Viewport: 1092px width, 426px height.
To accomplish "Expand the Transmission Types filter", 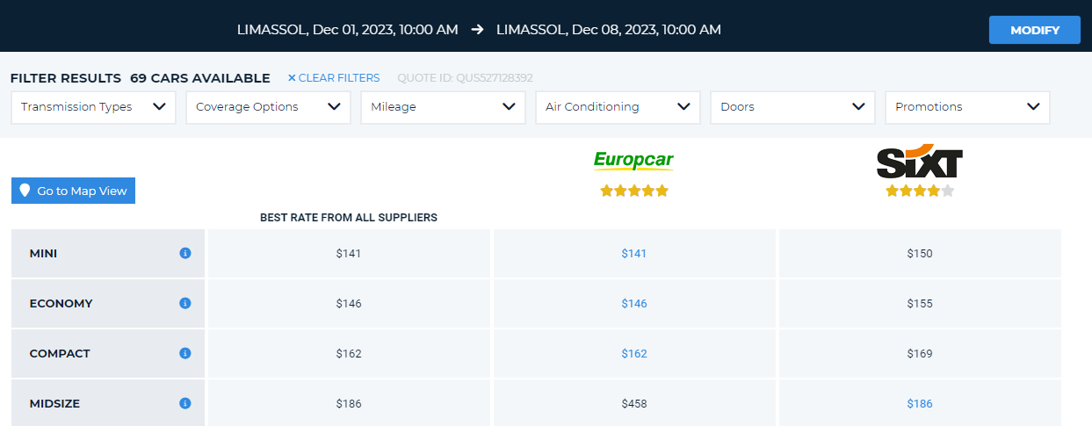I will [x=93, y=107].
